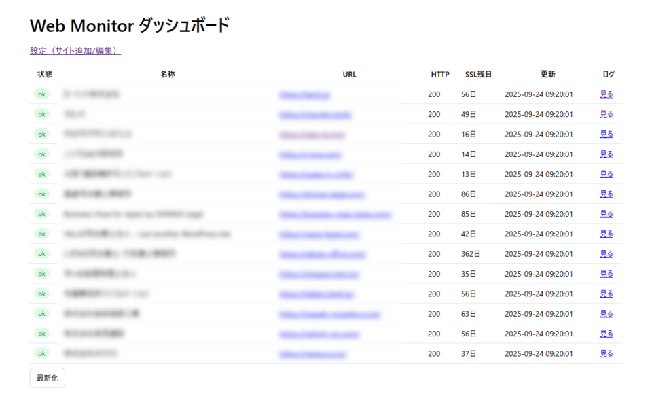Click the 更新 column header

pos(547,75)
